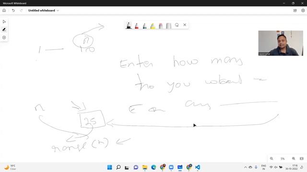This screenshot has width=307, height=172.
Task: Pick the red pen
Action: coord(137,25)
